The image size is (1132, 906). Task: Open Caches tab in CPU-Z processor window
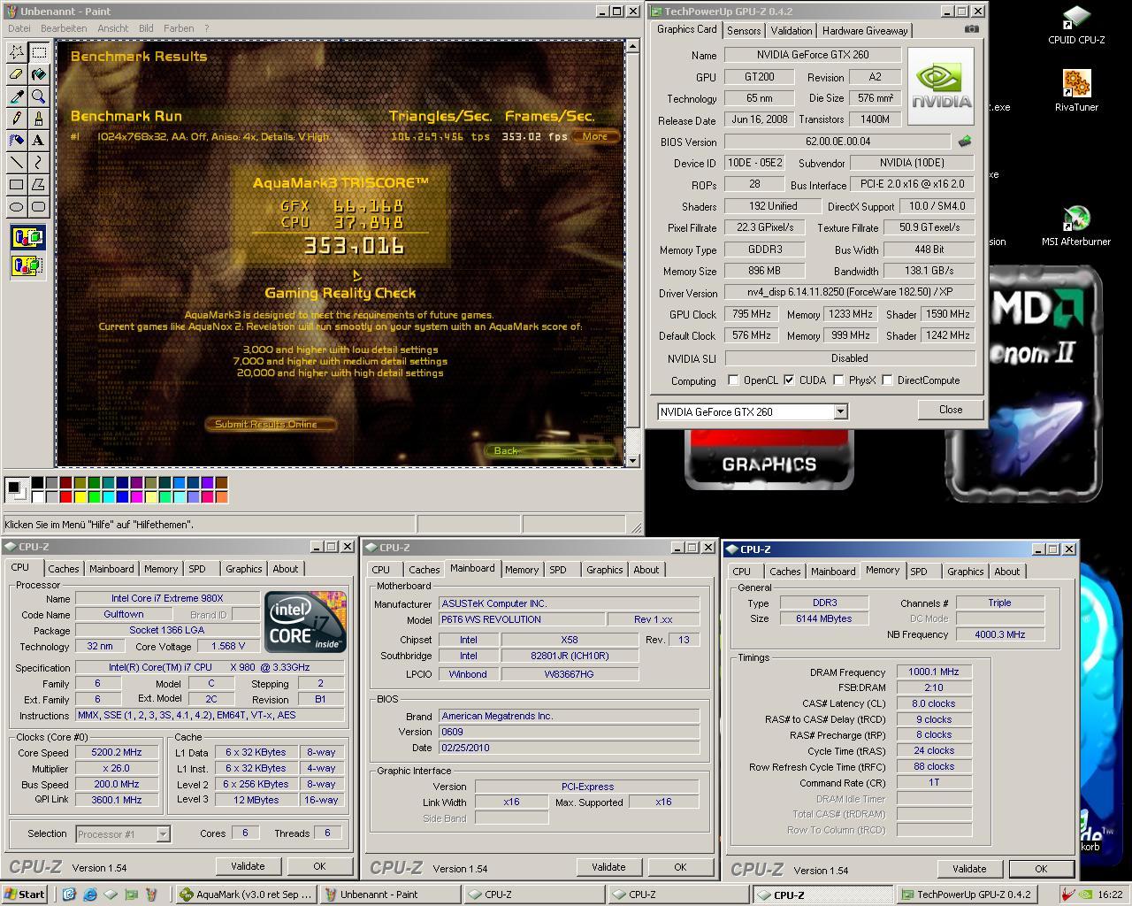pos(64,569)
